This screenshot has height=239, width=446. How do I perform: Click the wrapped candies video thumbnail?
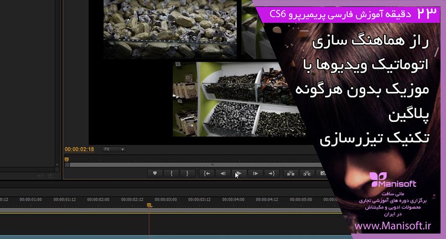tap(170, 29)
